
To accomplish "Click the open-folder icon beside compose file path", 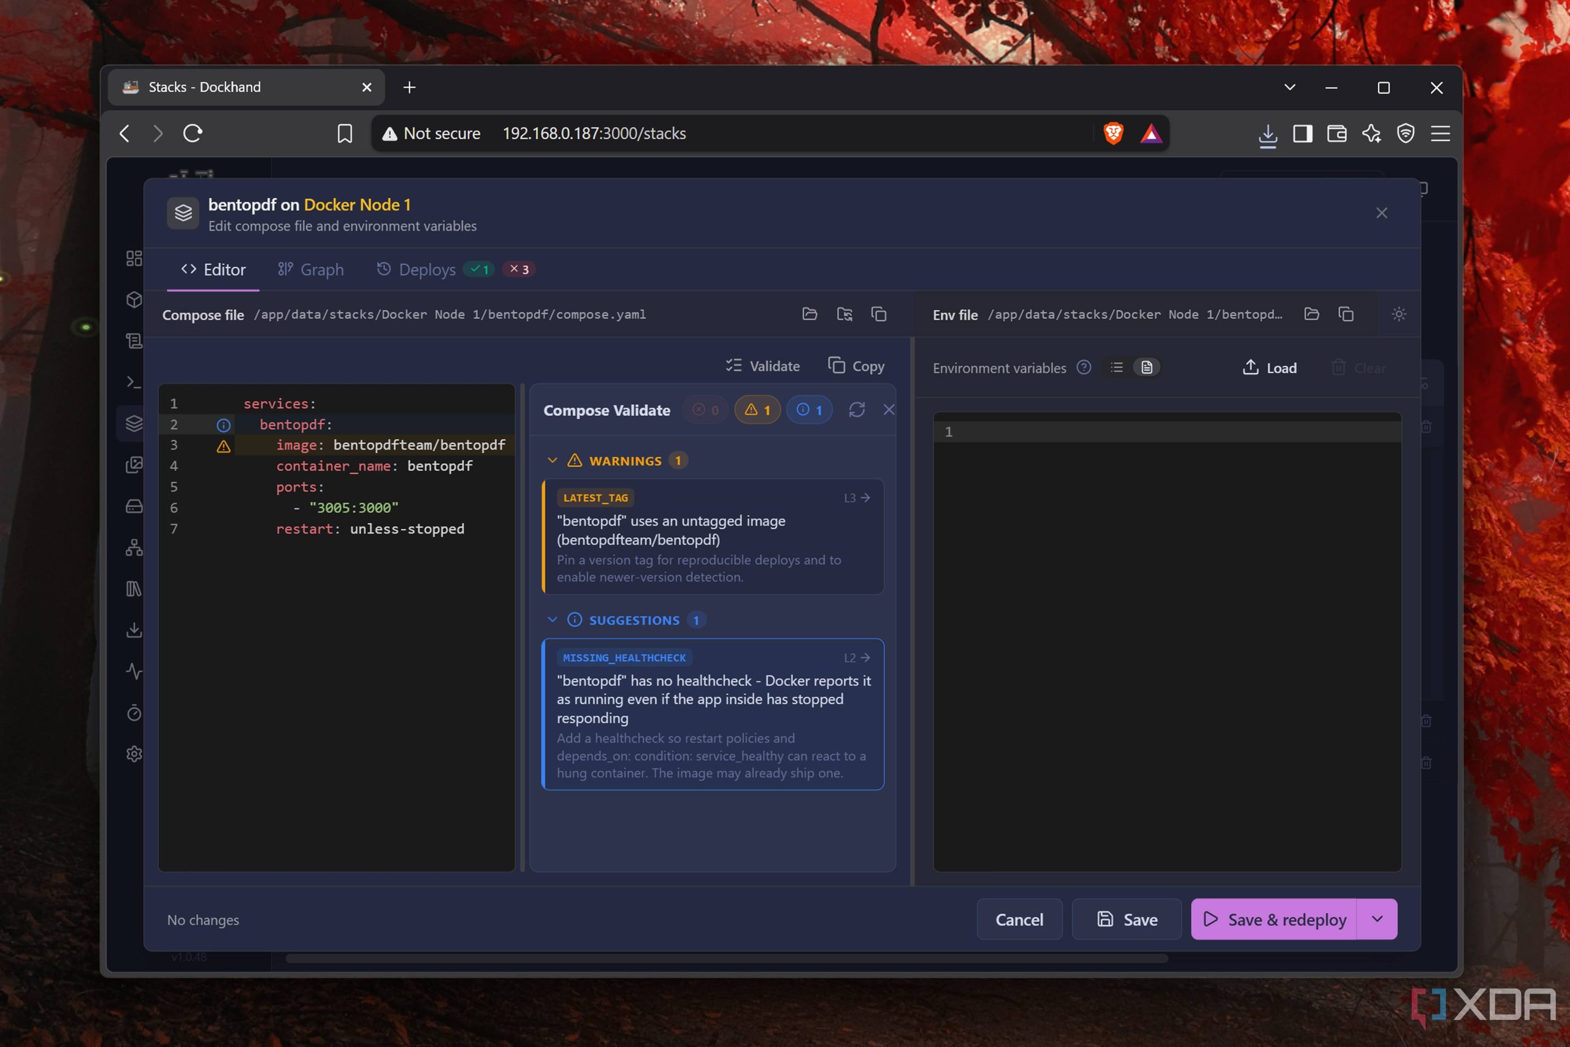I will [810, 314].
